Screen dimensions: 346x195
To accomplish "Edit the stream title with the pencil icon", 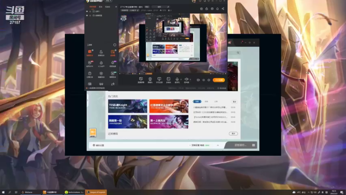I will pos(168,7).
